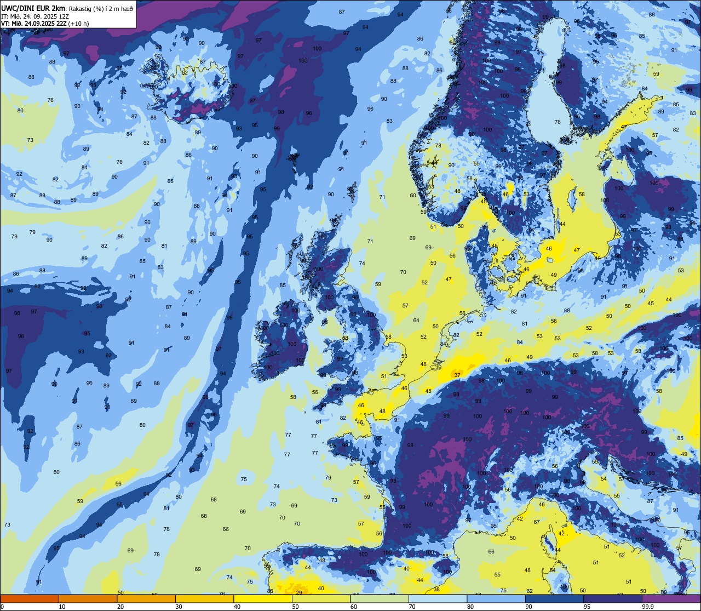Click the legend tick label 10
701x611 pixels.
point(62,607)
